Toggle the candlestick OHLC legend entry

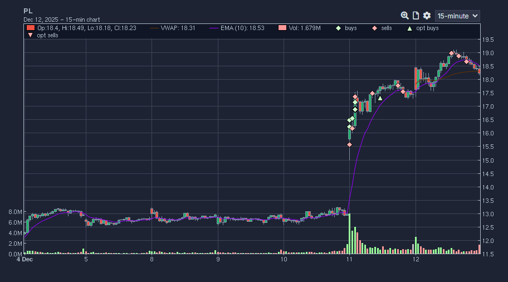(81, 28)
